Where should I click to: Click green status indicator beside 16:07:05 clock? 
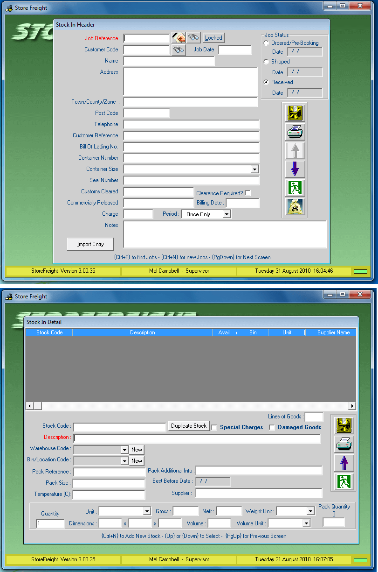tap(360, 559)
